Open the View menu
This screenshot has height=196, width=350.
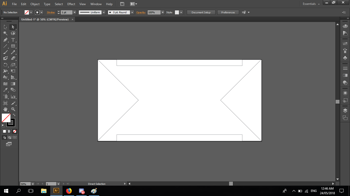[83, 4]
